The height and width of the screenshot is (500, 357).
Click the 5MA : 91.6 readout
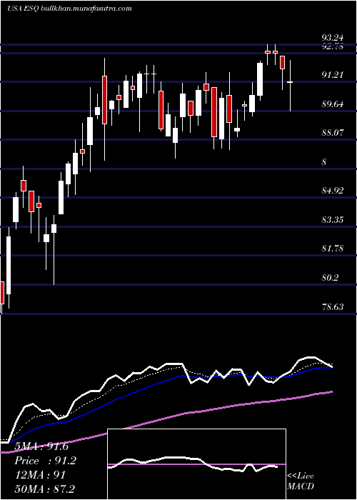[41, 446]
